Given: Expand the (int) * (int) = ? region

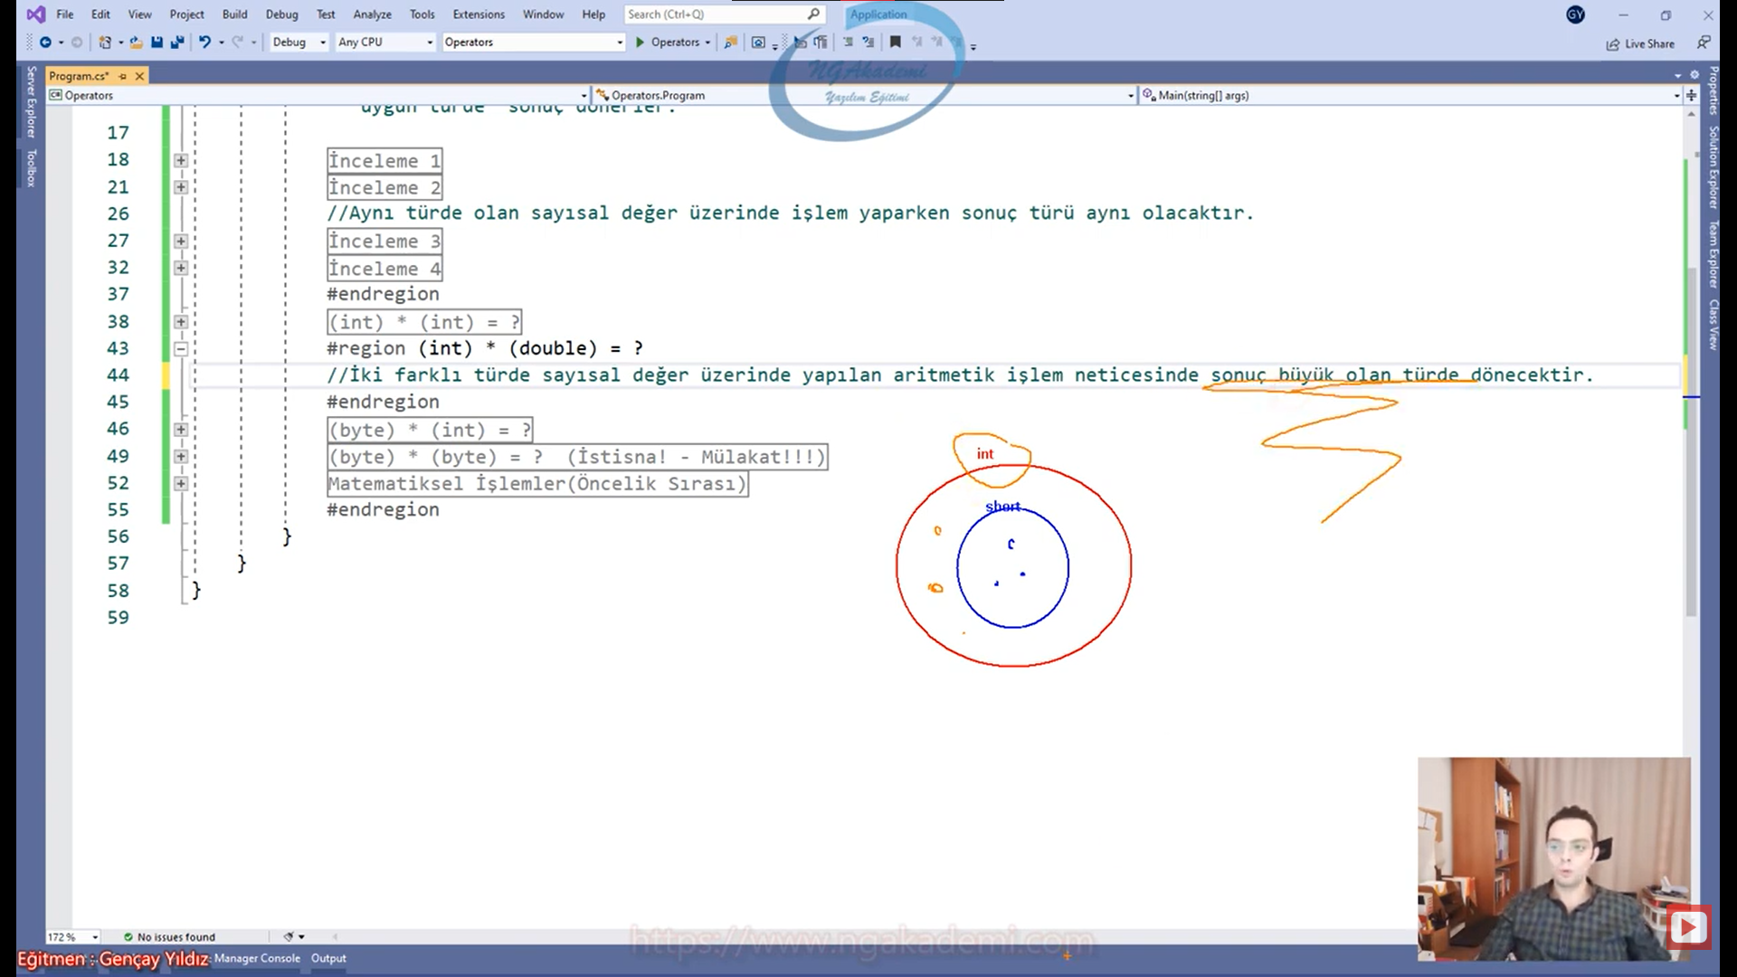Looking at the screenshot, I should click(181, 322).
